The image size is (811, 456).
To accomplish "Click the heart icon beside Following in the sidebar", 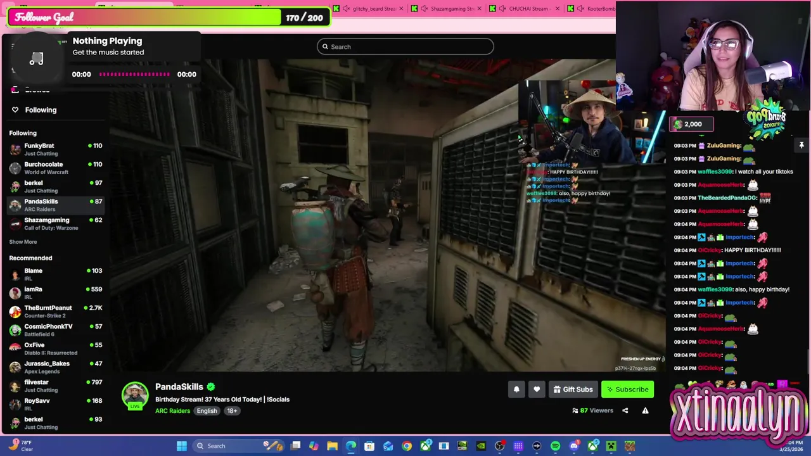I will click(x=15, y=110).
